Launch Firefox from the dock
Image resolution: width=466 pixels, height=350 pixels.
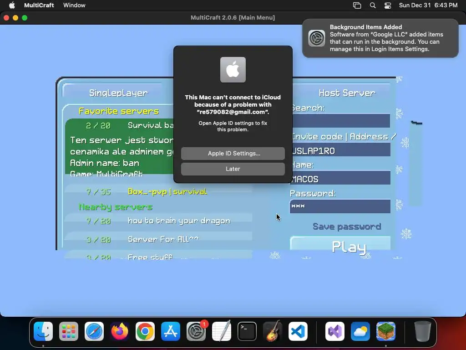120,331
